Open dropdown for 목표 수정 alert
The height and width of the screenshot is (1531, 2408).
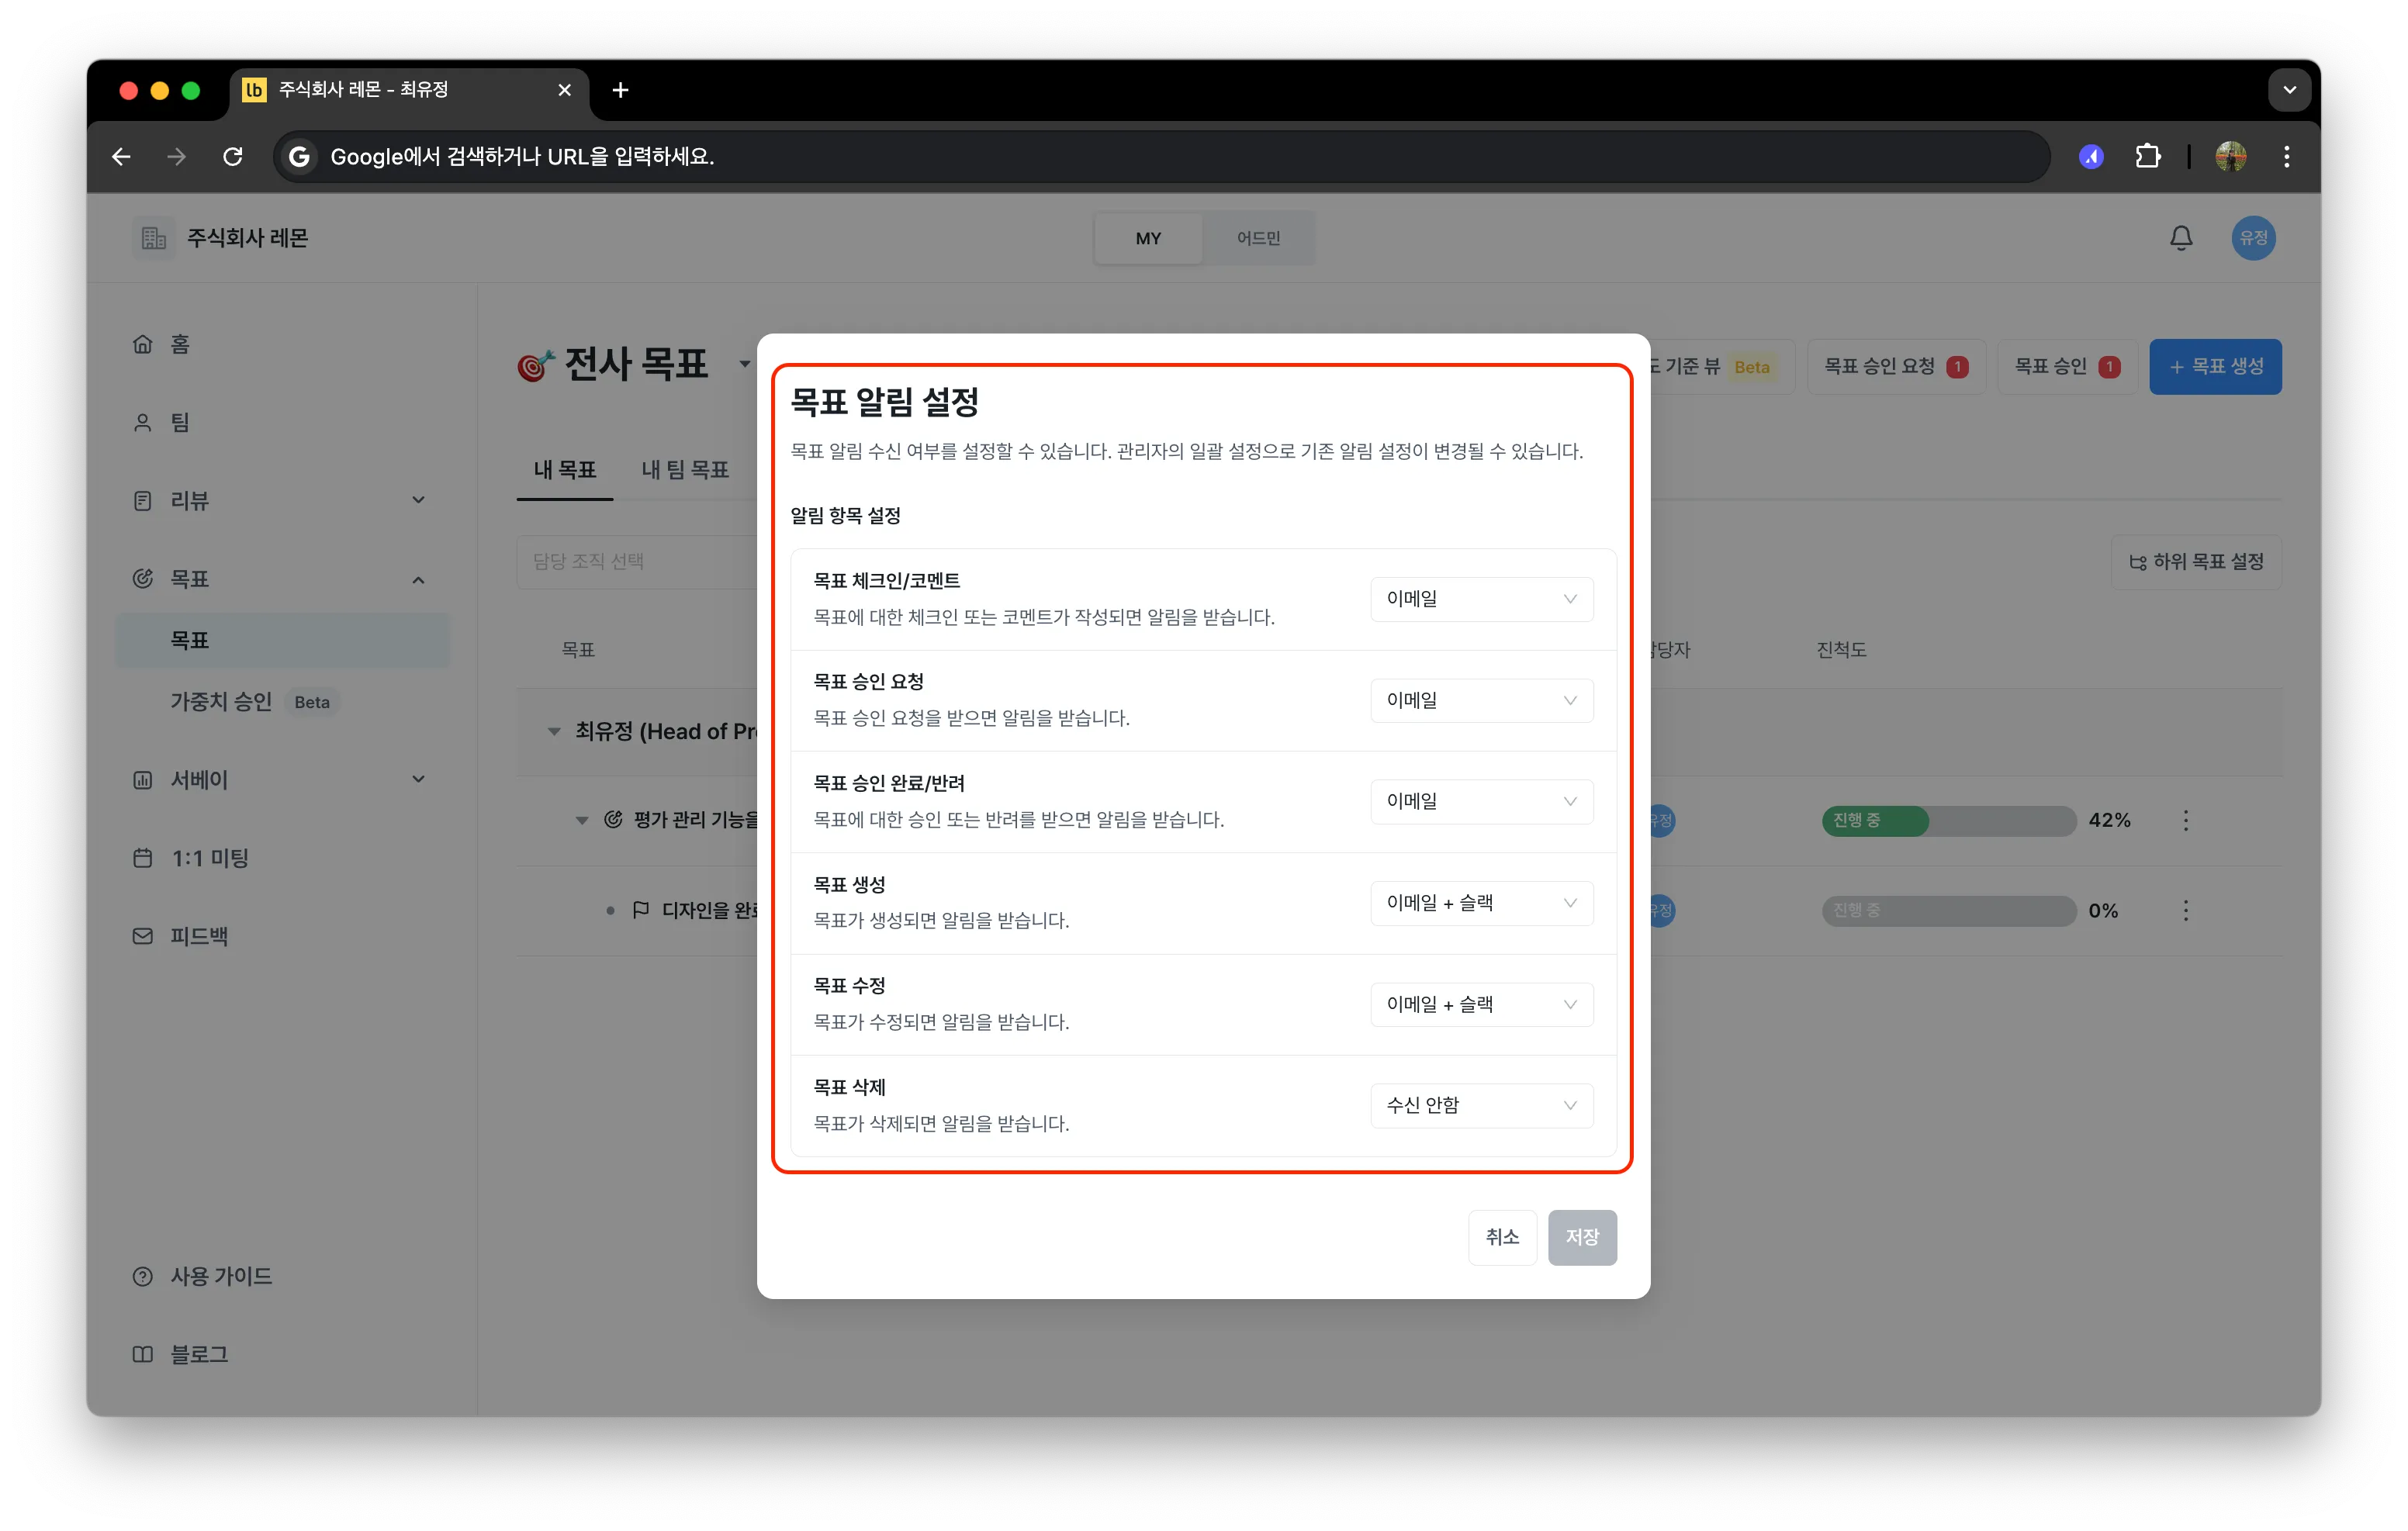click(1481, 1004)
